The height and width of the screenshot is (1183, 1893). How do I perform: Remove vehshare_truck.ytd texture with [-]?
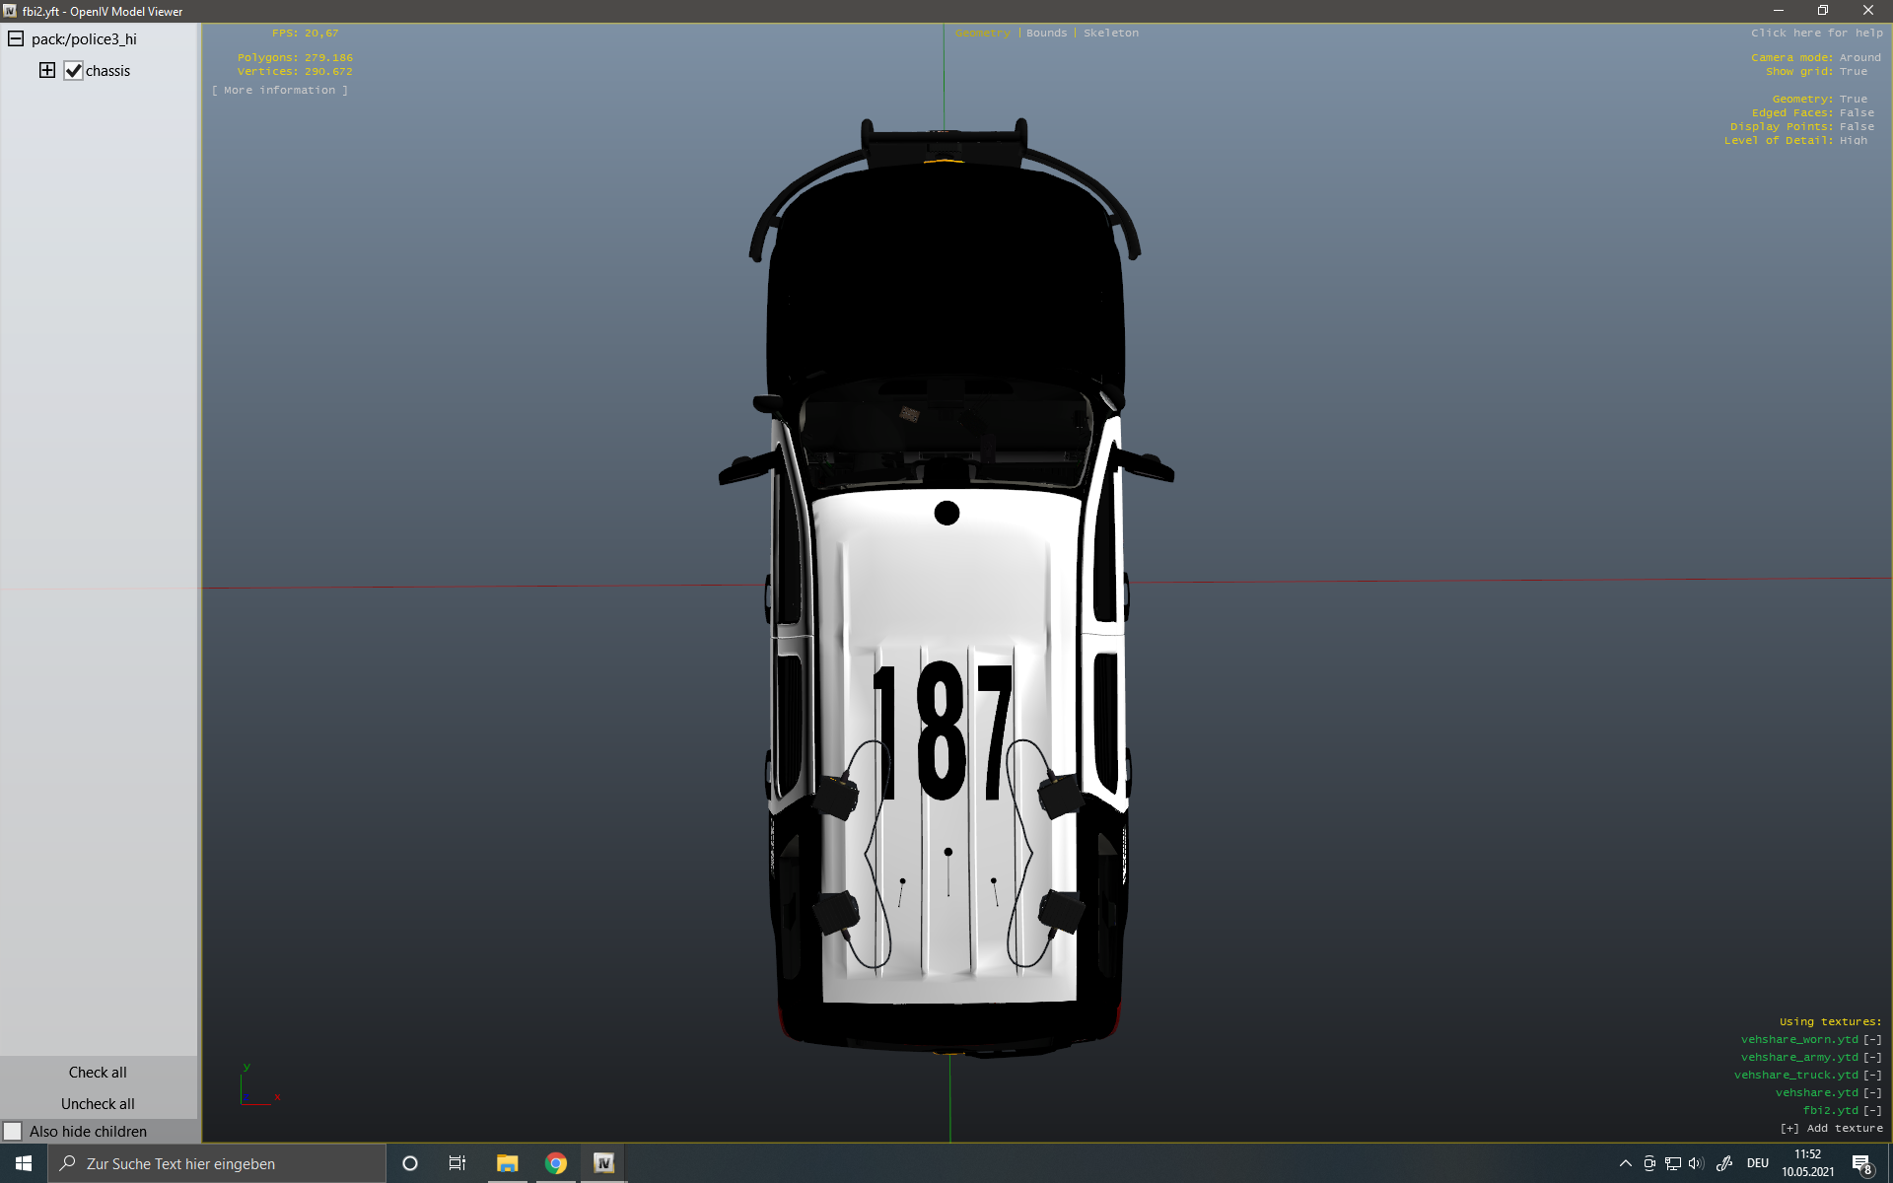(x=1872, y=1076)
